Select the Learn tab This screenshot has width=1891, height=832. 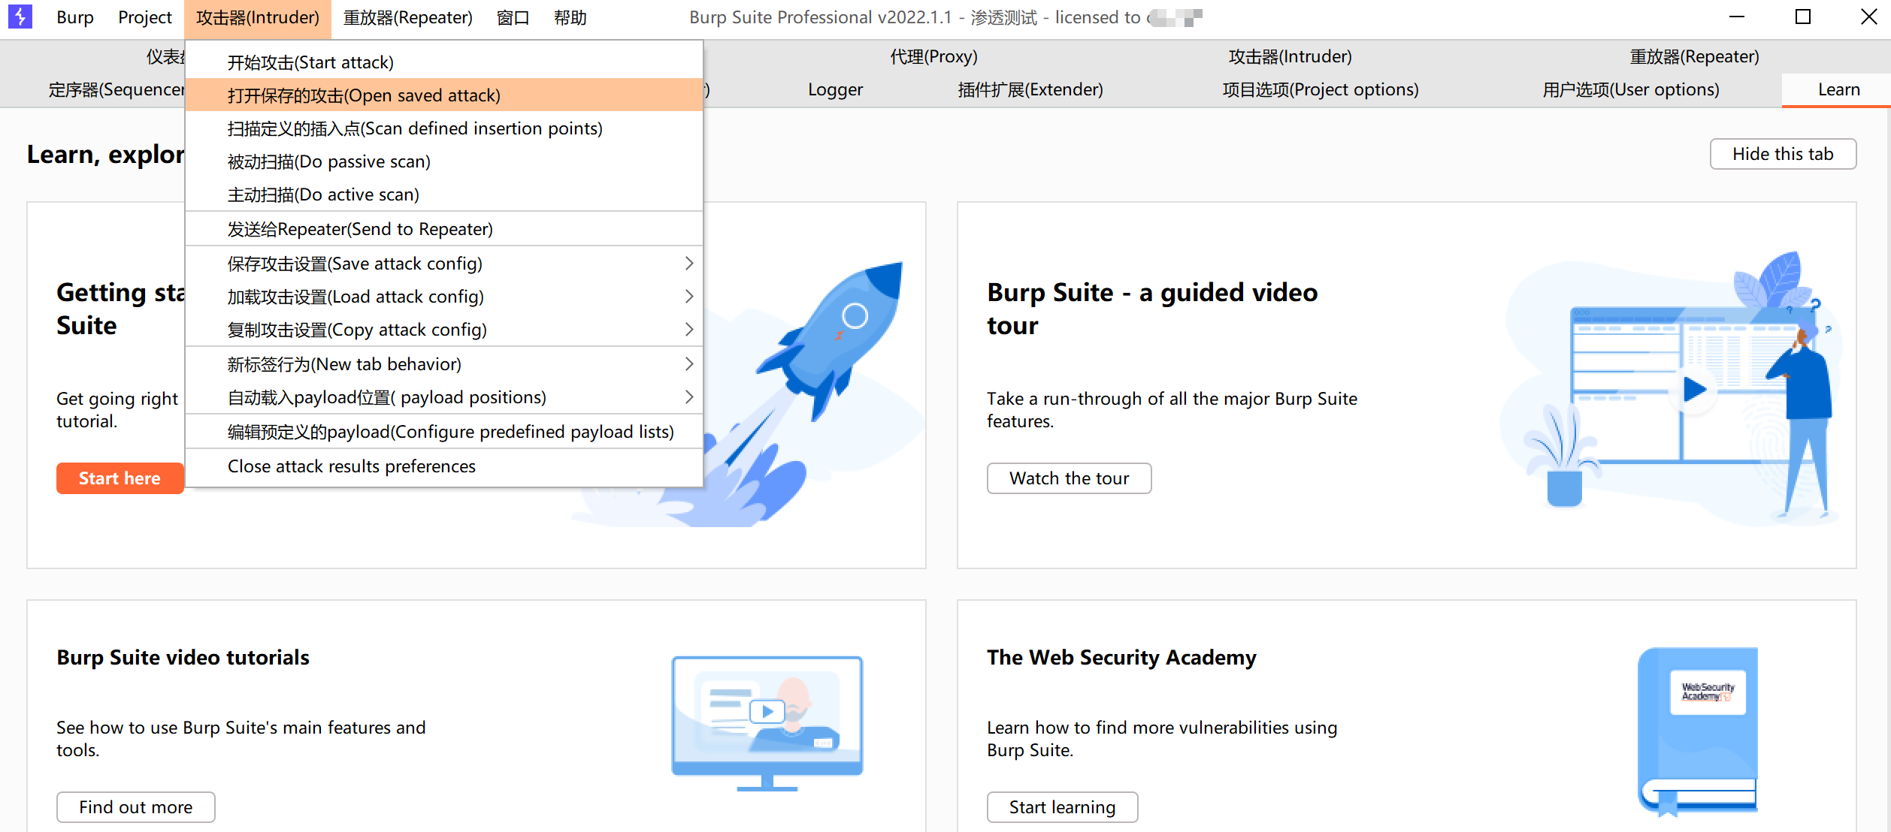(x=1838, y=89)
